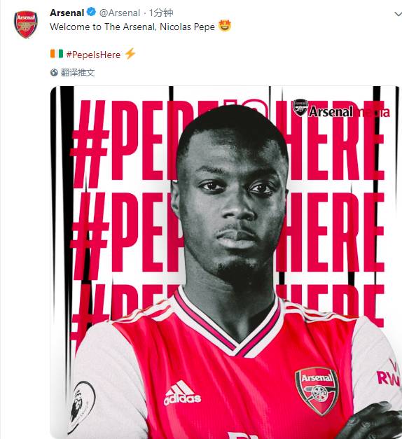This screenshot has width=402, height=439.
Task: Click the lightning bolt emoji
Action: coord(130,53)
